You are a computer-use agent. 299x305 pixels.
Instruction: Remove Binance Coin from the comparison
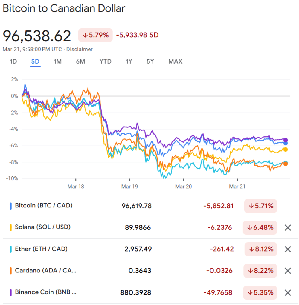288,293
